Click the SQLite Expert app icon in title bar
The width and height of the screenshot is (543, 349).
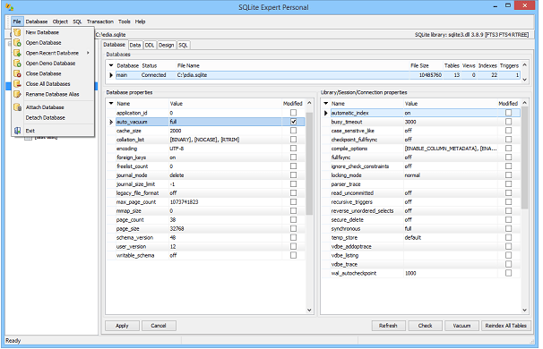(x=10, y=7)
